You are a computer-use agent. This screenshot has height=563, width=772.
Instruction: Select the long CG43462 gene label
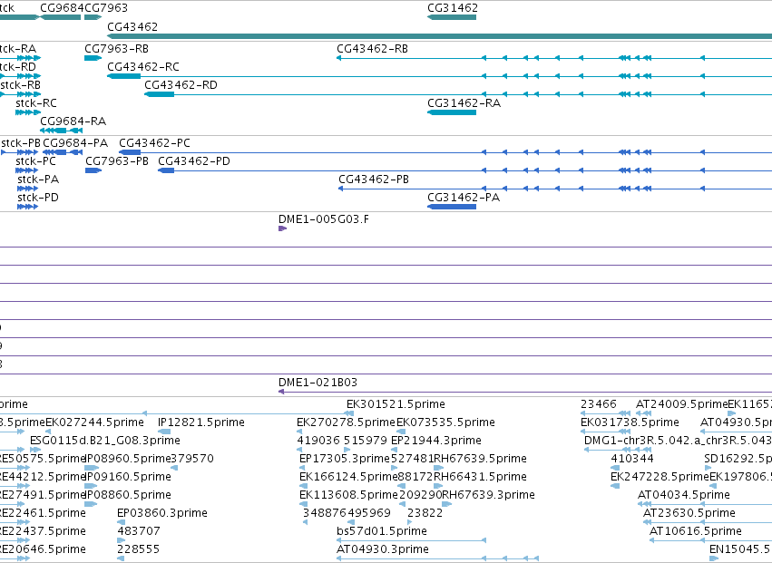click(x=132, y=26)
